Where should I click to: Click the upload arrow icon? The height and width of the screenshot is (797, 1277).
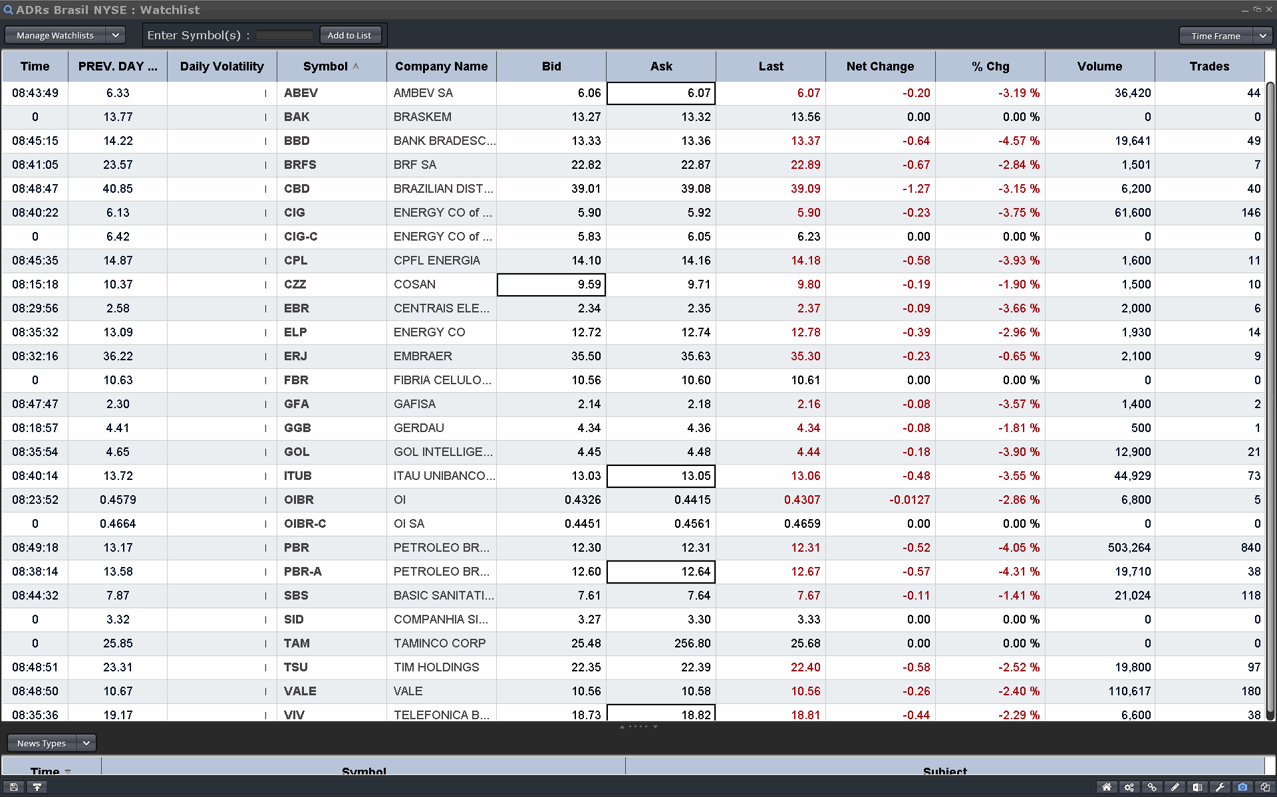pyautogui.click(x=37, y=787)
